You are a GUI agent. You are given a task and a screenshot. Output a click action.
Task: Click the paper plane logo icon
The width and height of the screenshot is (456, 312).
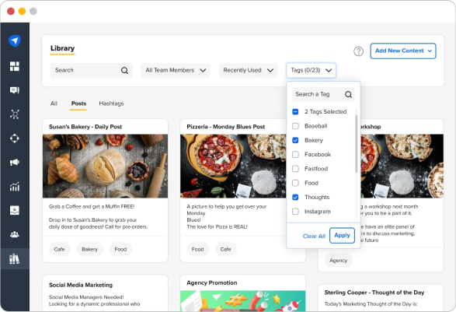[15, 40]
